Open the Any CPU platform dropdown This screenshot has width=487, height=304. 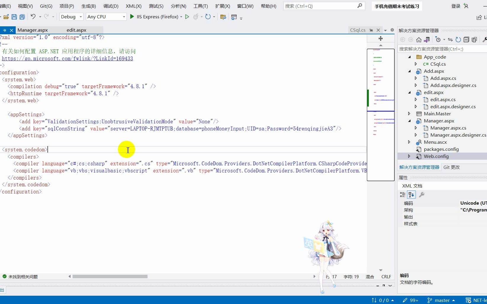106,17
